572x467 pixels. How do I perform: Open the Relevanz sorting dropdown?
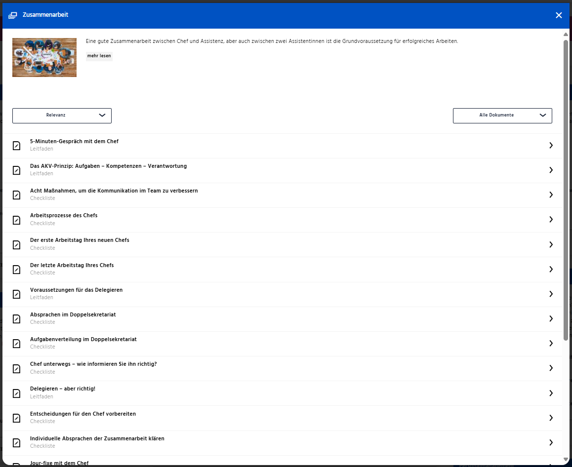[62, 116]
